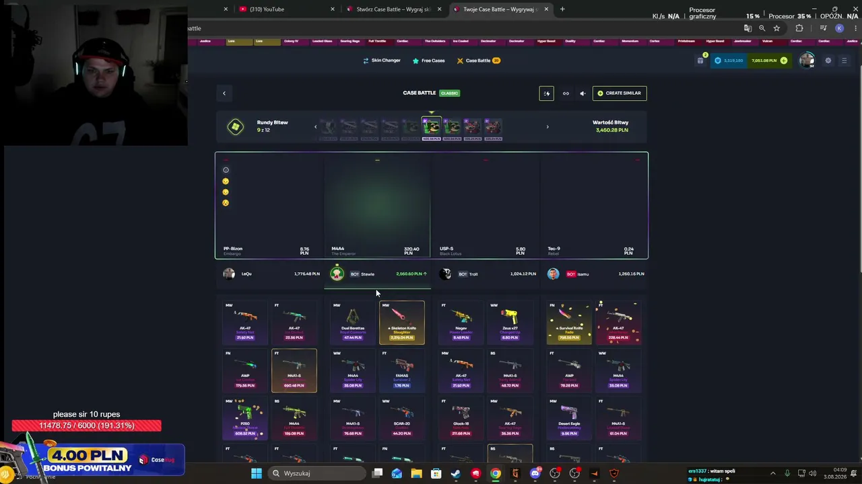Click the Zeus x27 Charged Up card
This screenshot has width=862, height=484.
[x=510, y=323]
